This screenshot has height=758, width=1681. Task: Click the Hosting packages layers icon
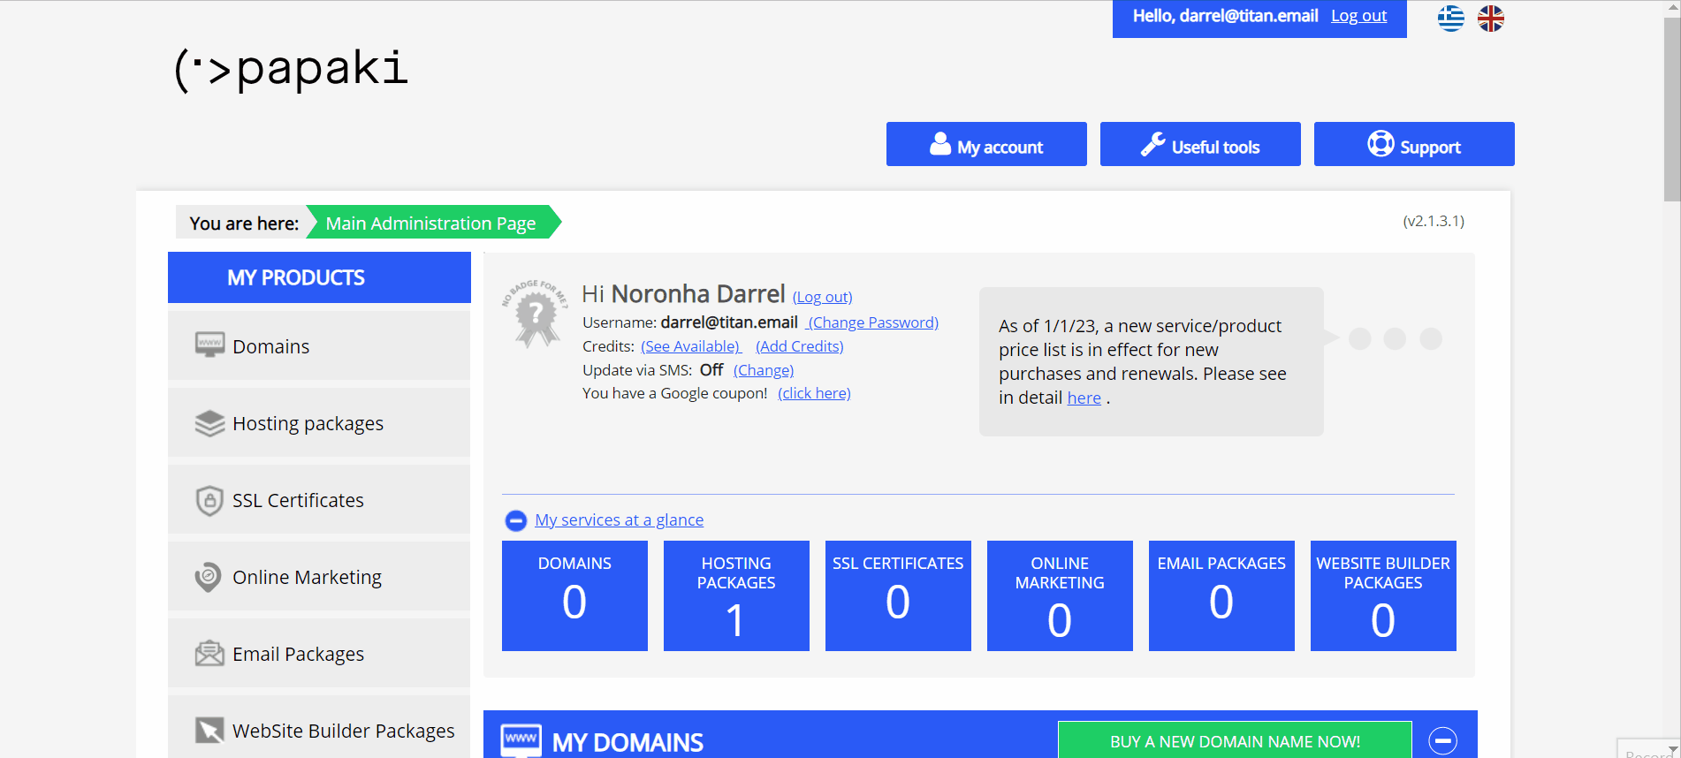209,423
